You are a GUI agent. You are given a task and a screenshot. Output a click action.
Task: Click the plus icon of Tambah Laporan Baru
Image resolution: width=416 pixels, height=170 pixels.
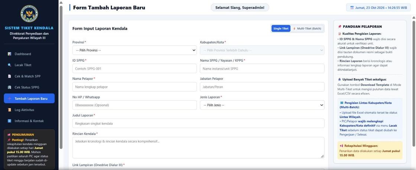click(10, 99)
